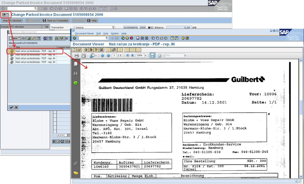304x184 pixels.
Task: Click Customize Local Layout icon in Document Viewer
Action: [x=187, y=38]
